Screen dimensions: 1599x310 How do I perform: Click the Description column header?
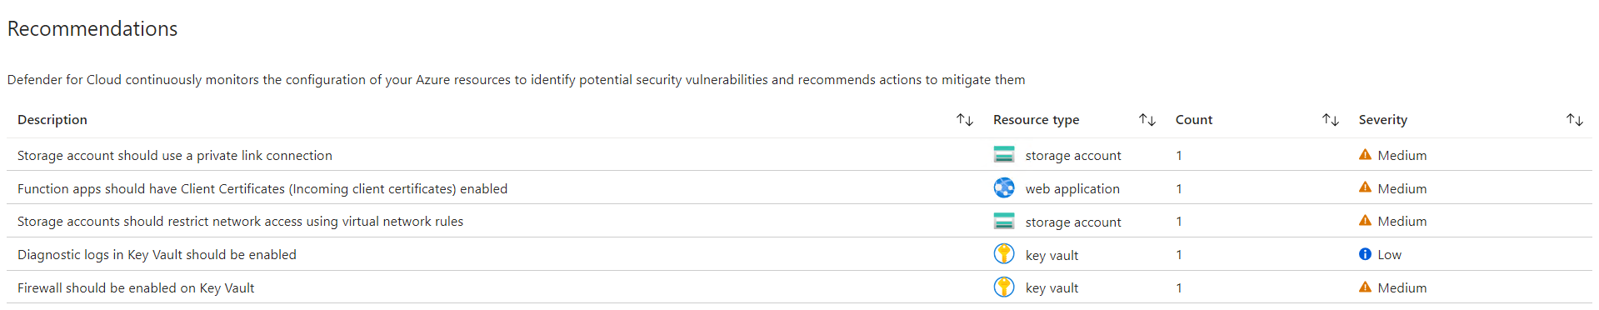click(x=52, y=120)
